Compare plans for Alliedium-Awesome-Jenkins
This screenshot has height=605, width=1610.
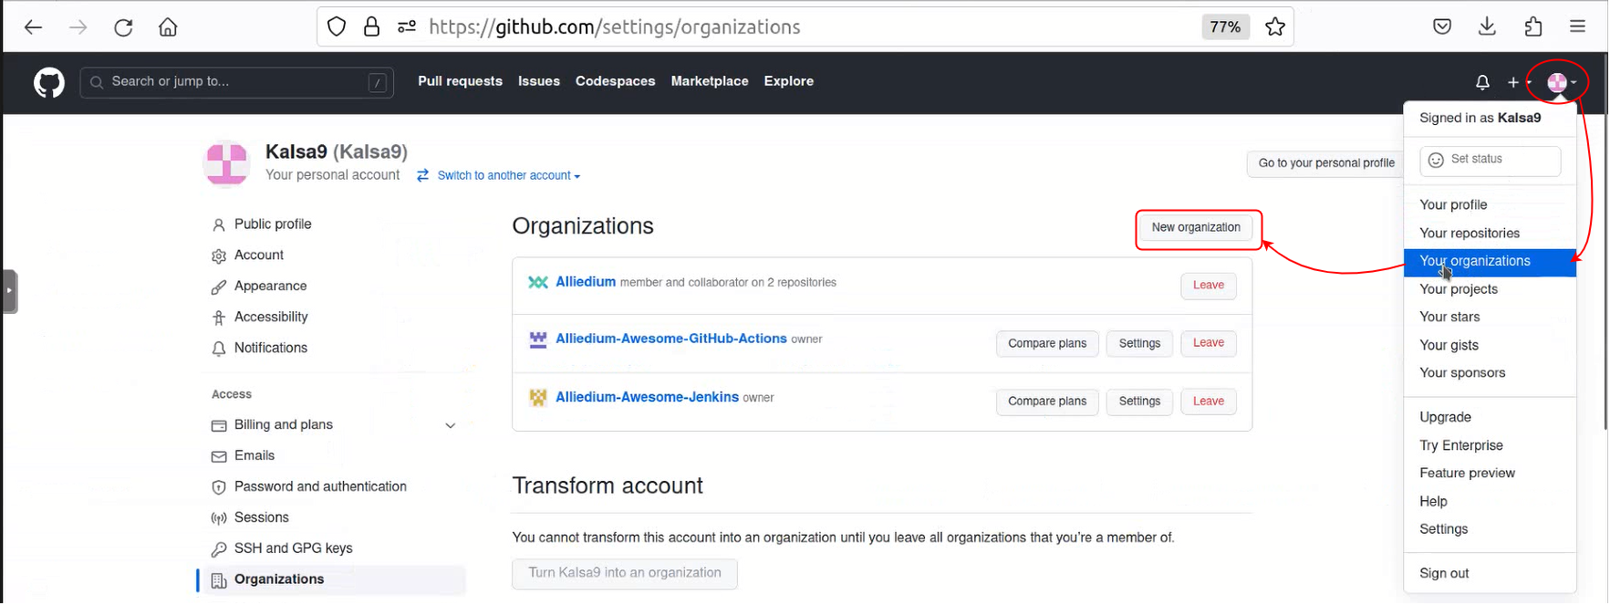[1047, 402]
